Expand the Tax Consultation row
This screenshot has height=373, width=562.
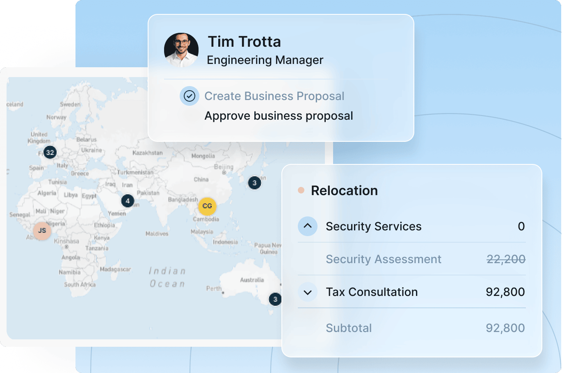(x=308, y=292)
